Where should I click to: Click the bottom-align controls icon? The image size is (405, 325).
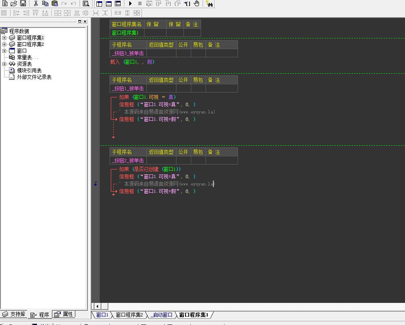click(45, 13)
